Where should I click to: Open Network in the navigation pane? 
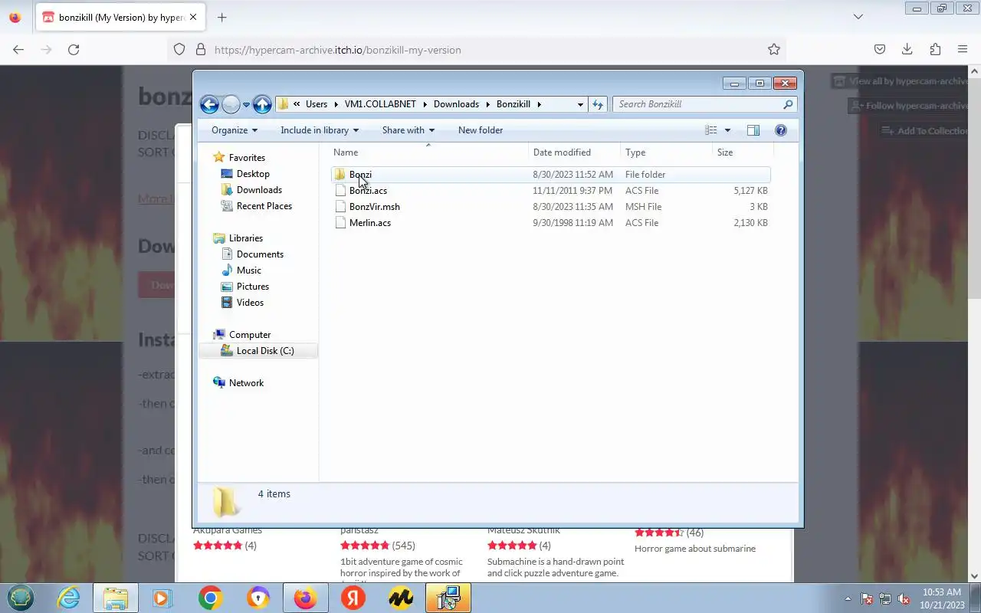[246, 383]
